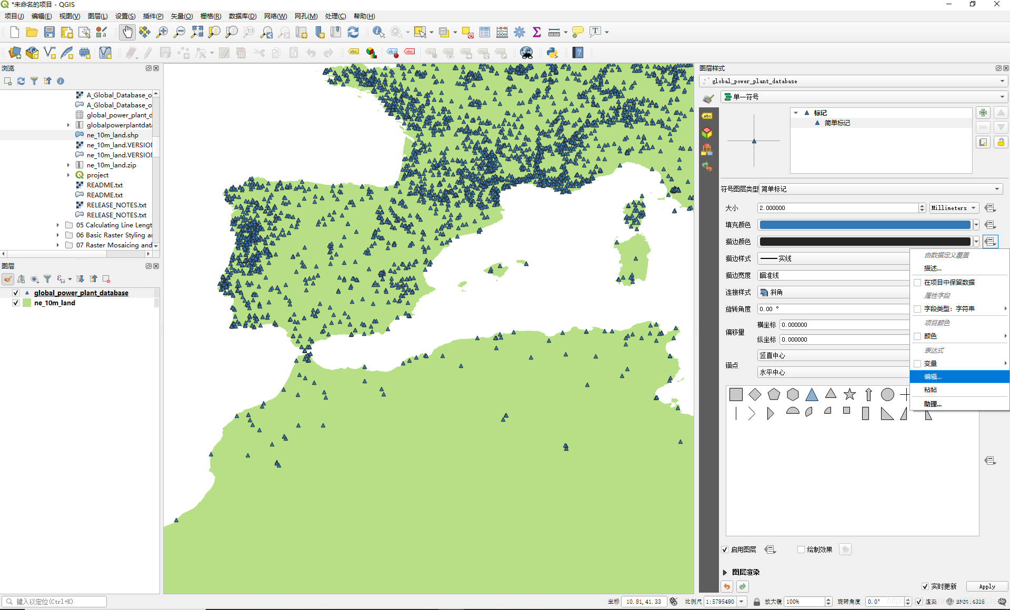This screenshot has height=610, width=1010.
Task: Toggle the Live Update (实时更新) checkbox
Action: pyautogui.click(x=925, y=586)
